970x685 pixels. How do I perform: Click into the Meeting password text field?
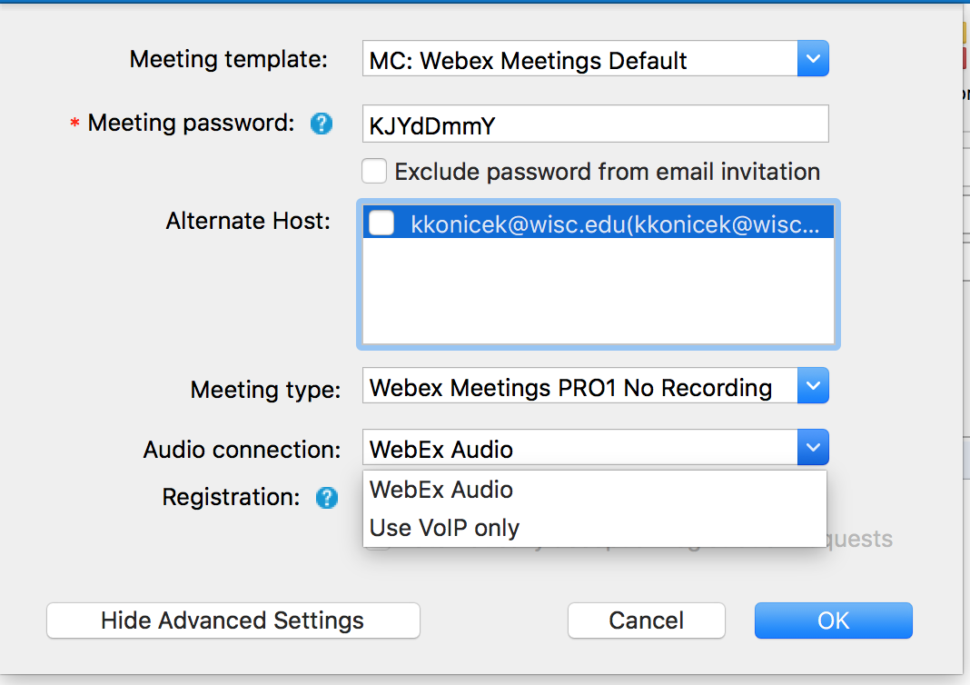point(595,124)
